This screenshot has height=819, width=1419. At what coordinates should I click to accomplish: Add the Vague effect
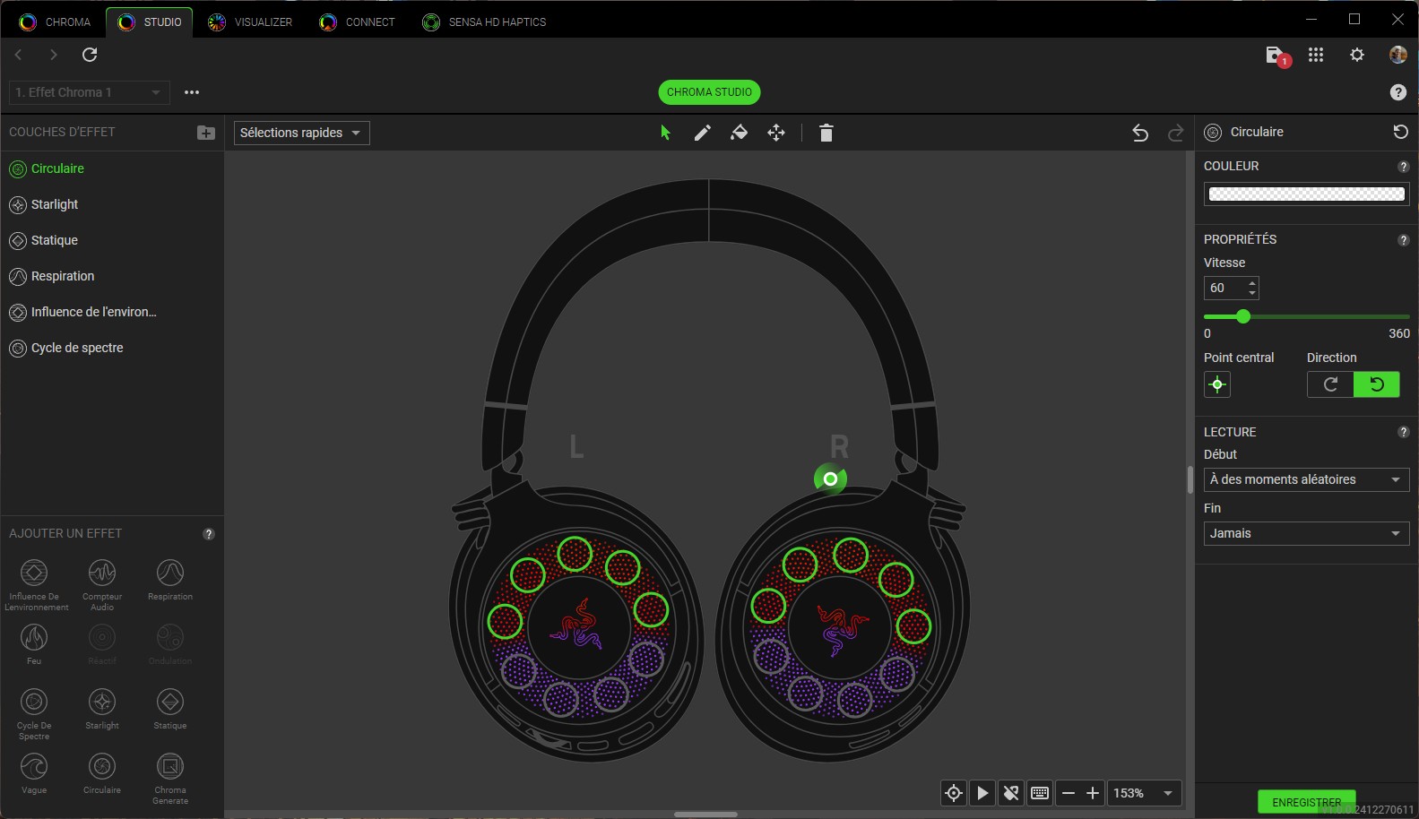(34, 773)
